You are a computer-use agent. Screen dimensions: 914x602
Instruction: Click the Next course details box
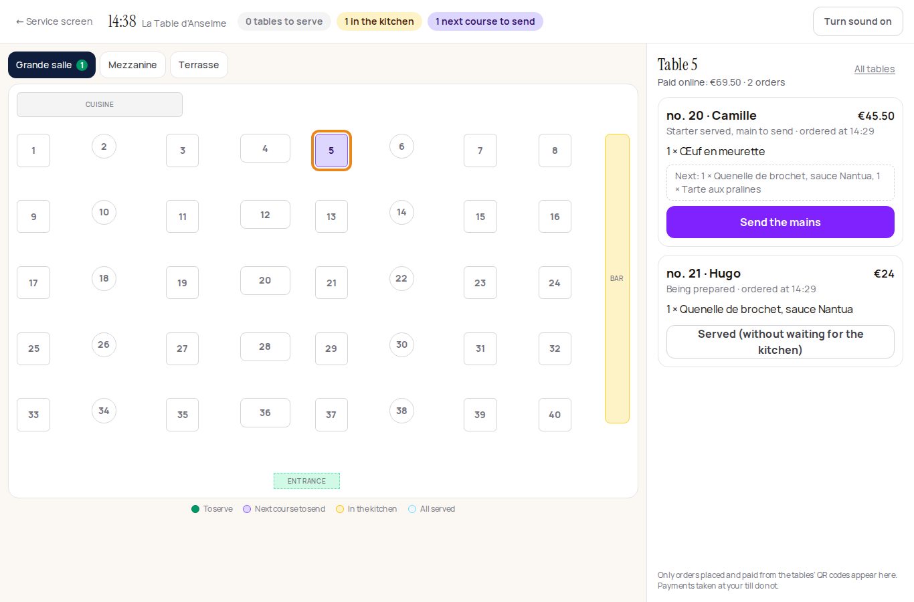(x=780, y=183)
